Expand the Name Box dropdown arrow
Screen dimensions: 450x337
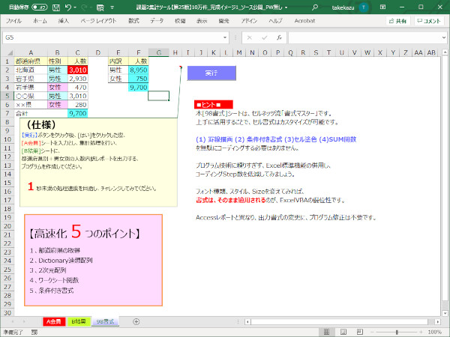pyautogui.click(x=225, y=37)
